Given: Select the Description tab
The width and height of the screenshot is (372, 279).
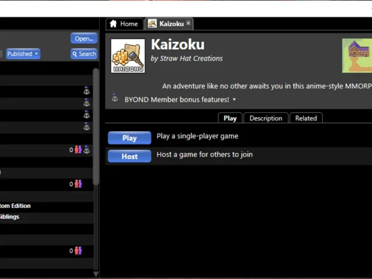Looking at the screenshot, I should [x=266, y=118].
